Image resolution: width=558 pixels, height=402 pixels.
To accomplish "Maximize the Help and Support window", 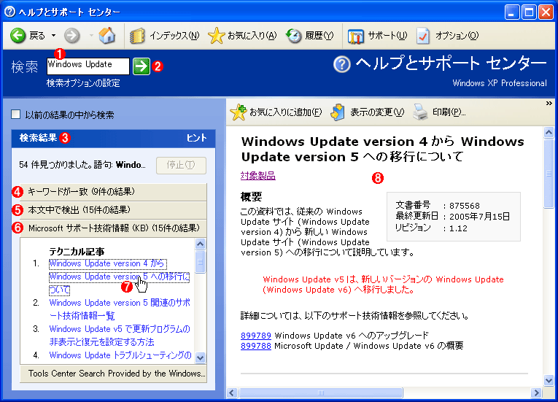I will point(529,12).
